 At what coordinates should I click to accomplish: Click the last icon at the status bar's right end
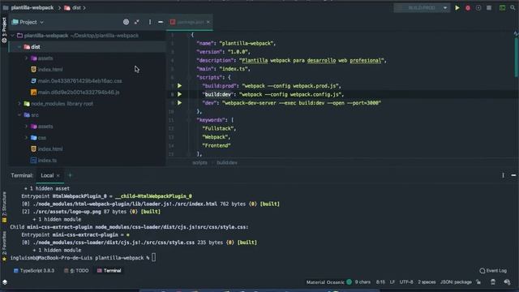508,282
